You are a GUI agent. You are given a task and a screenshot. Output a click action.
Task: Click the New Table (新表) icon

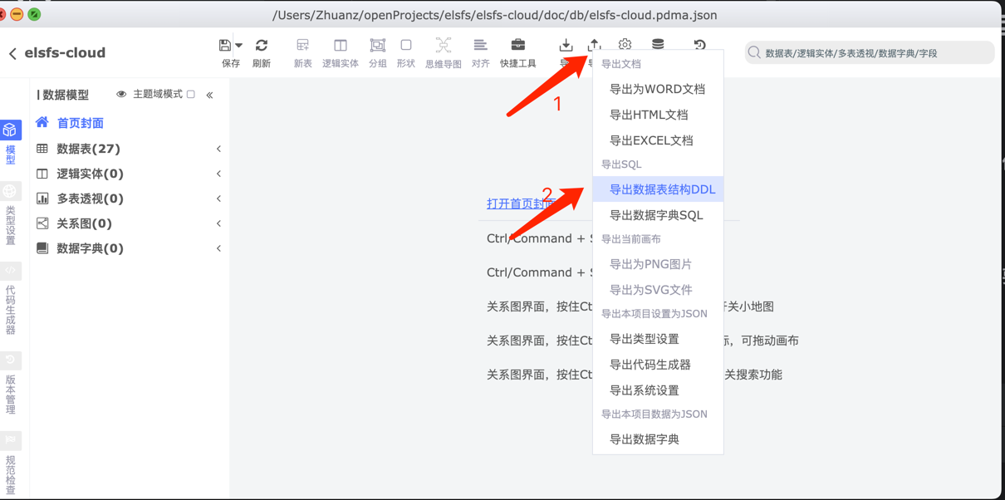[302, 46]
